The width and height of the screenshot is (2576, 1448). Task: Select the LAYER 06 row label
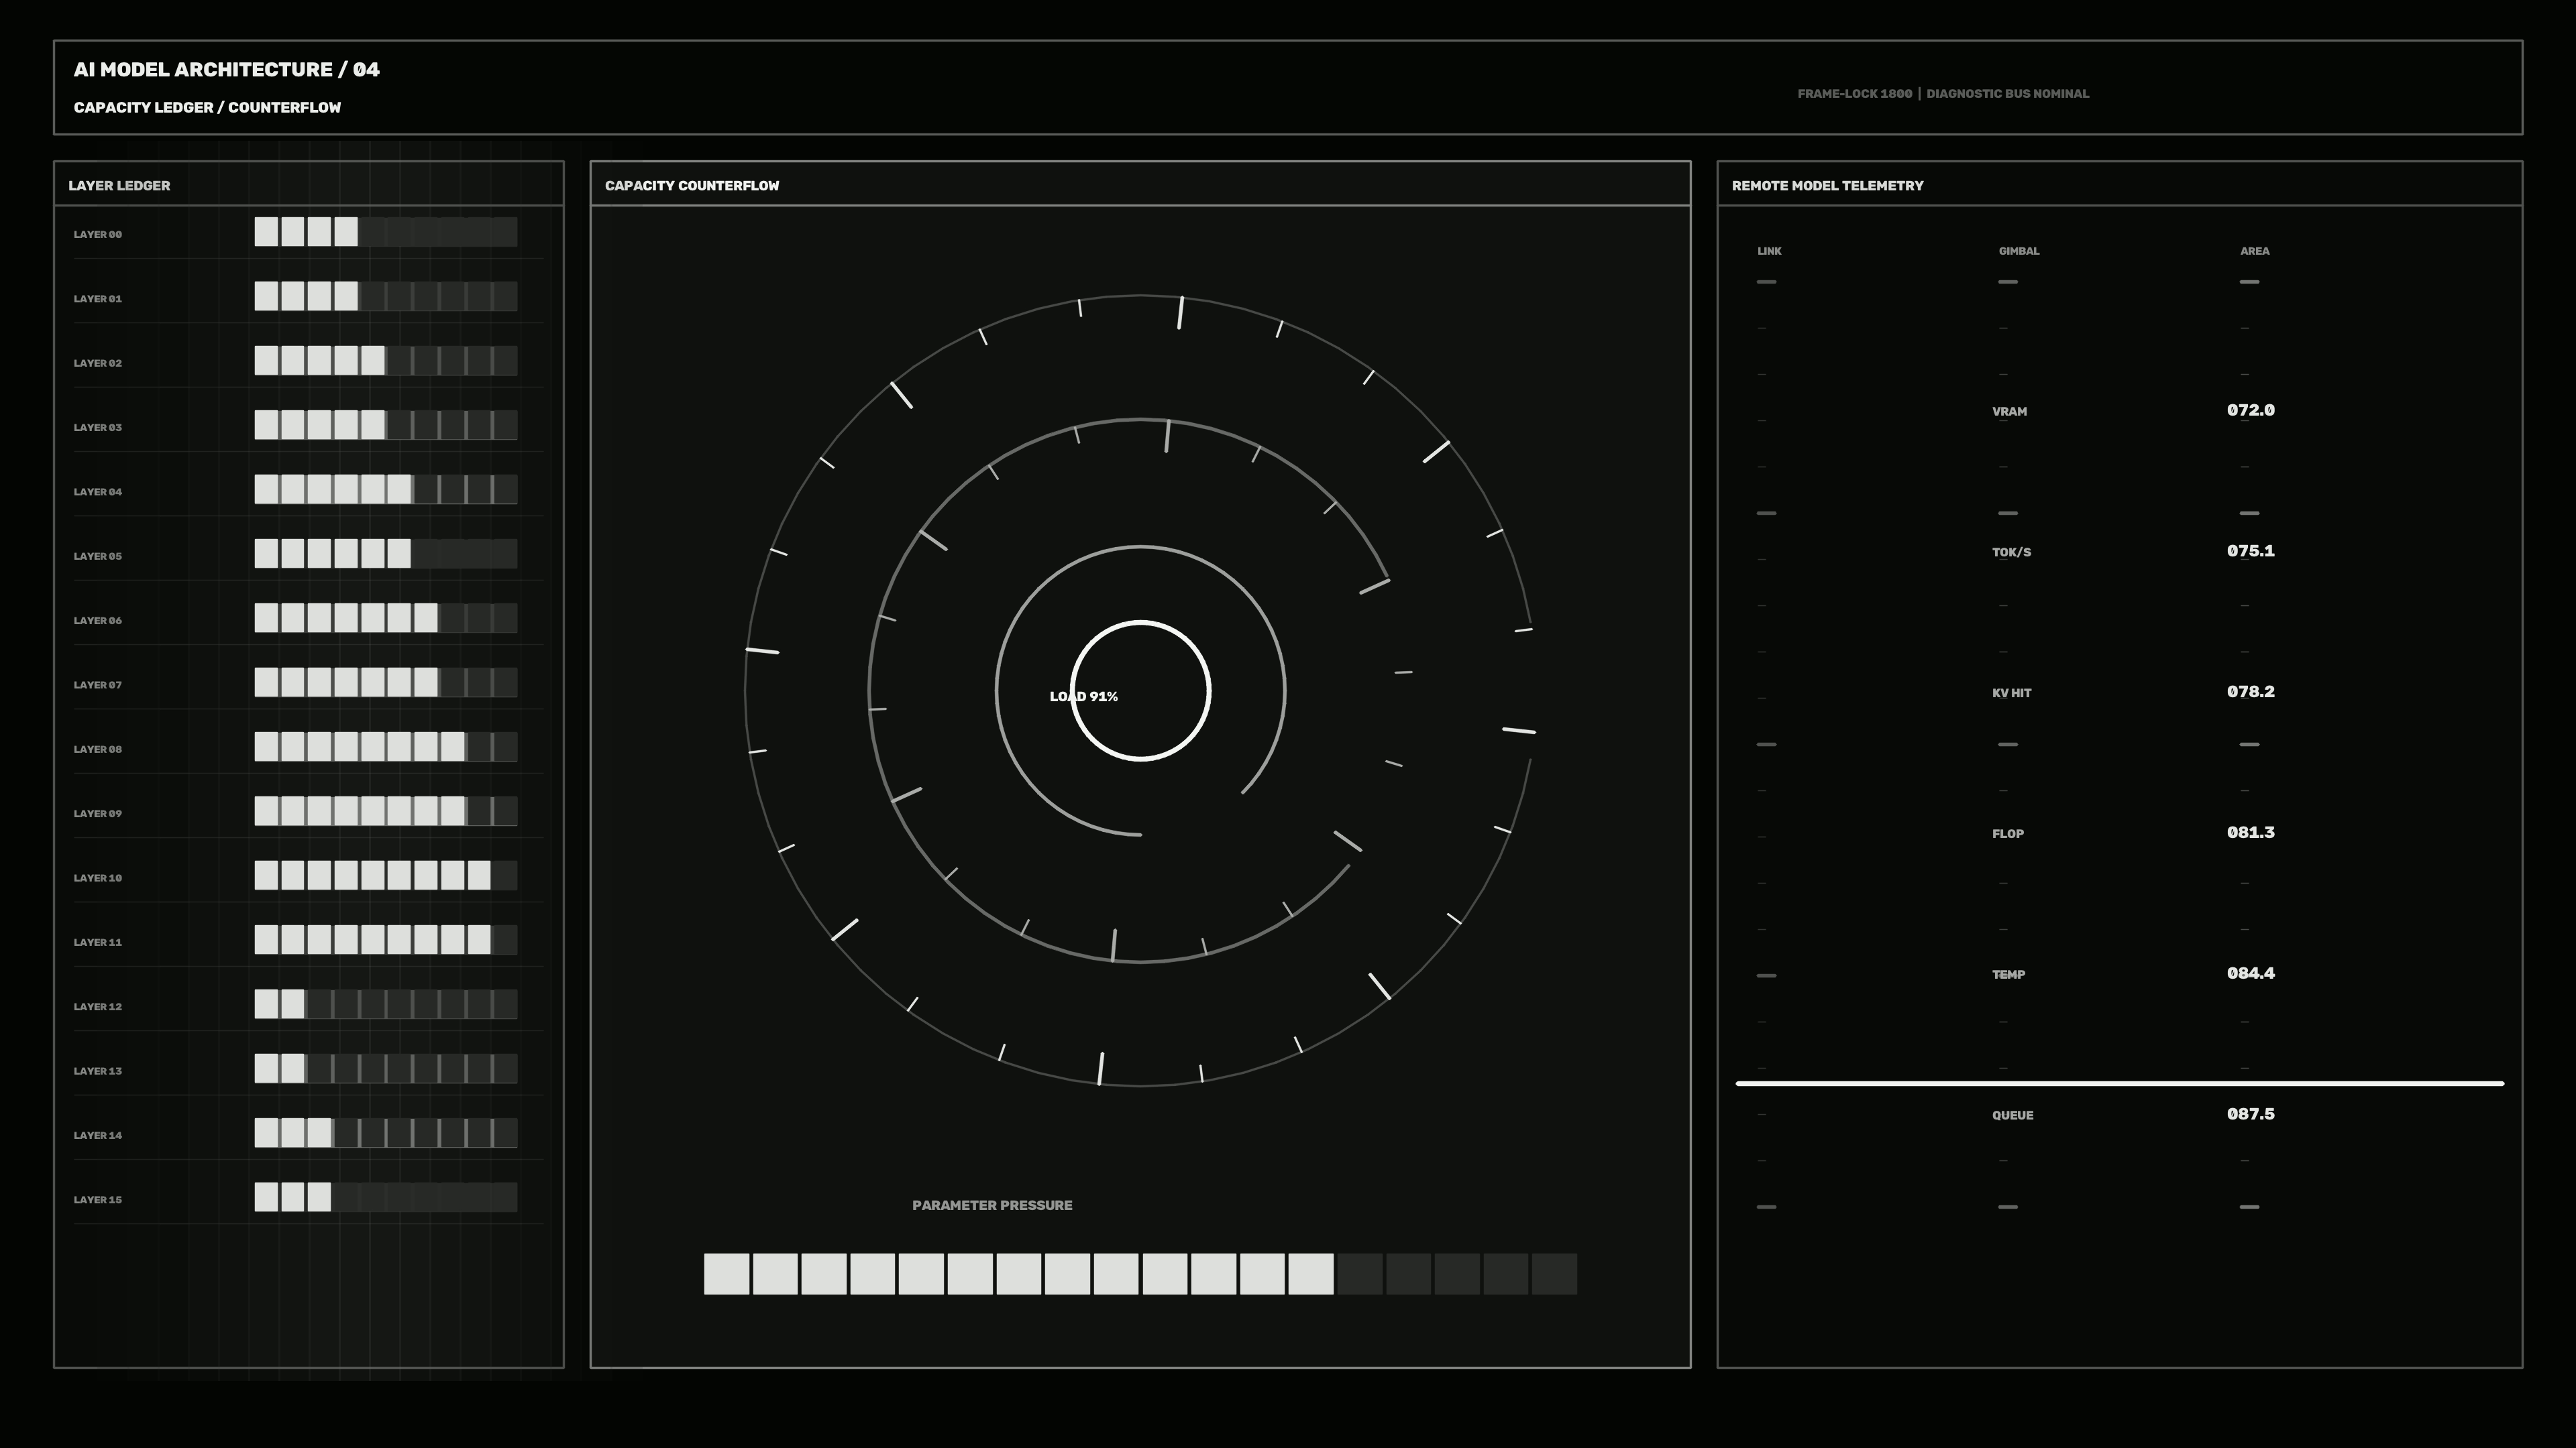coord(98,621)
